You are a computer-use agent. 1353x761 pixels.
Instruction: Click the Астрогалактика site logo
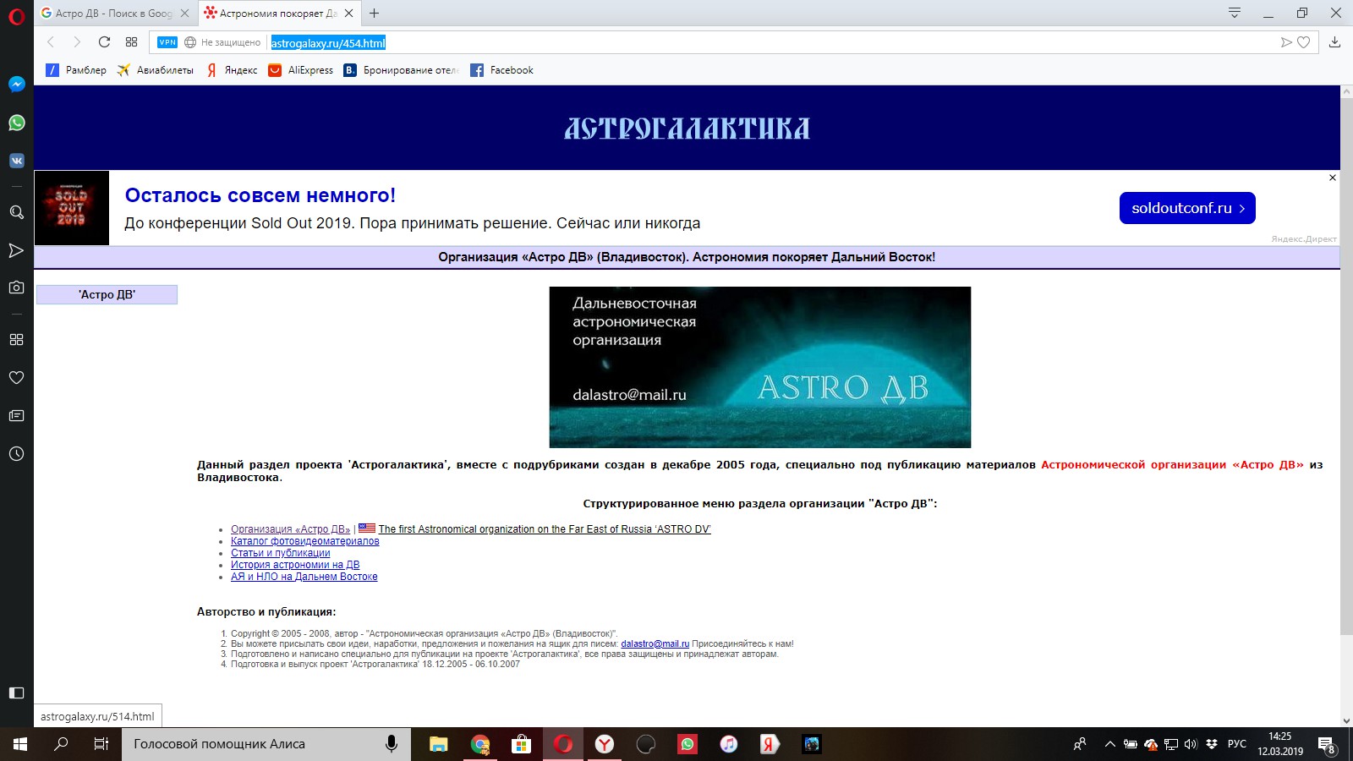687,129
